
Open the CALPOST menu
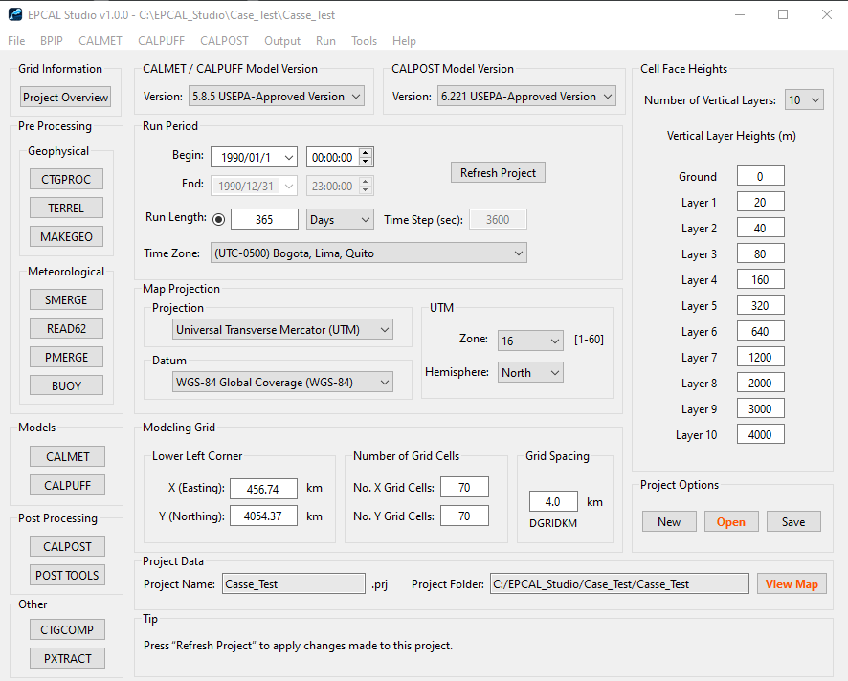pos(224,41)
